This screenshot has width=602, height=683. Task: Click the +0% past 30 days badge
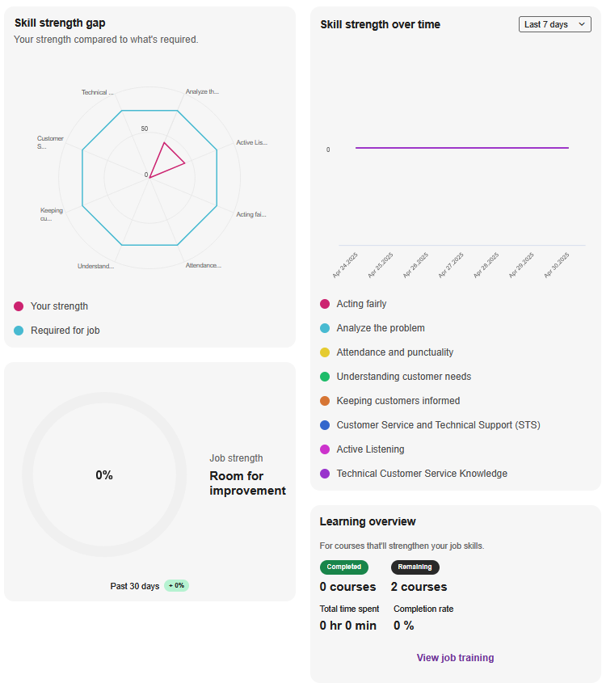[176, 586]
